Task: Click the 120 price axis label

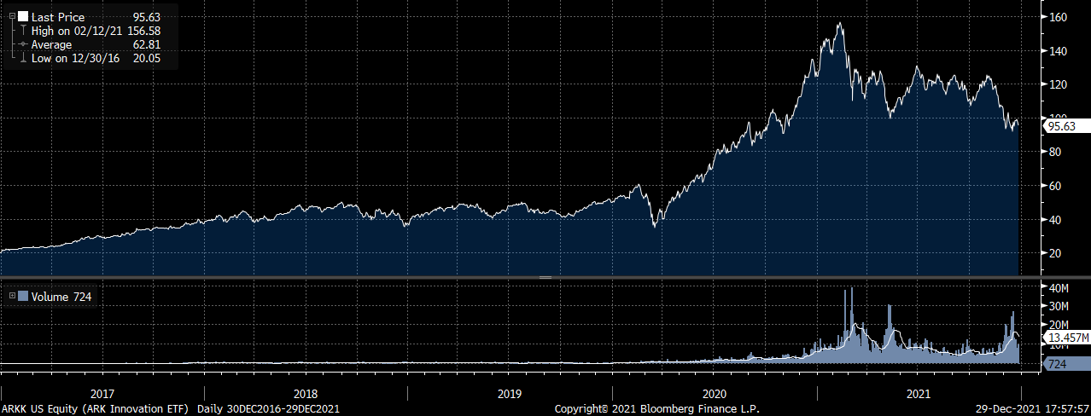Action: (x=1059, y=84)
